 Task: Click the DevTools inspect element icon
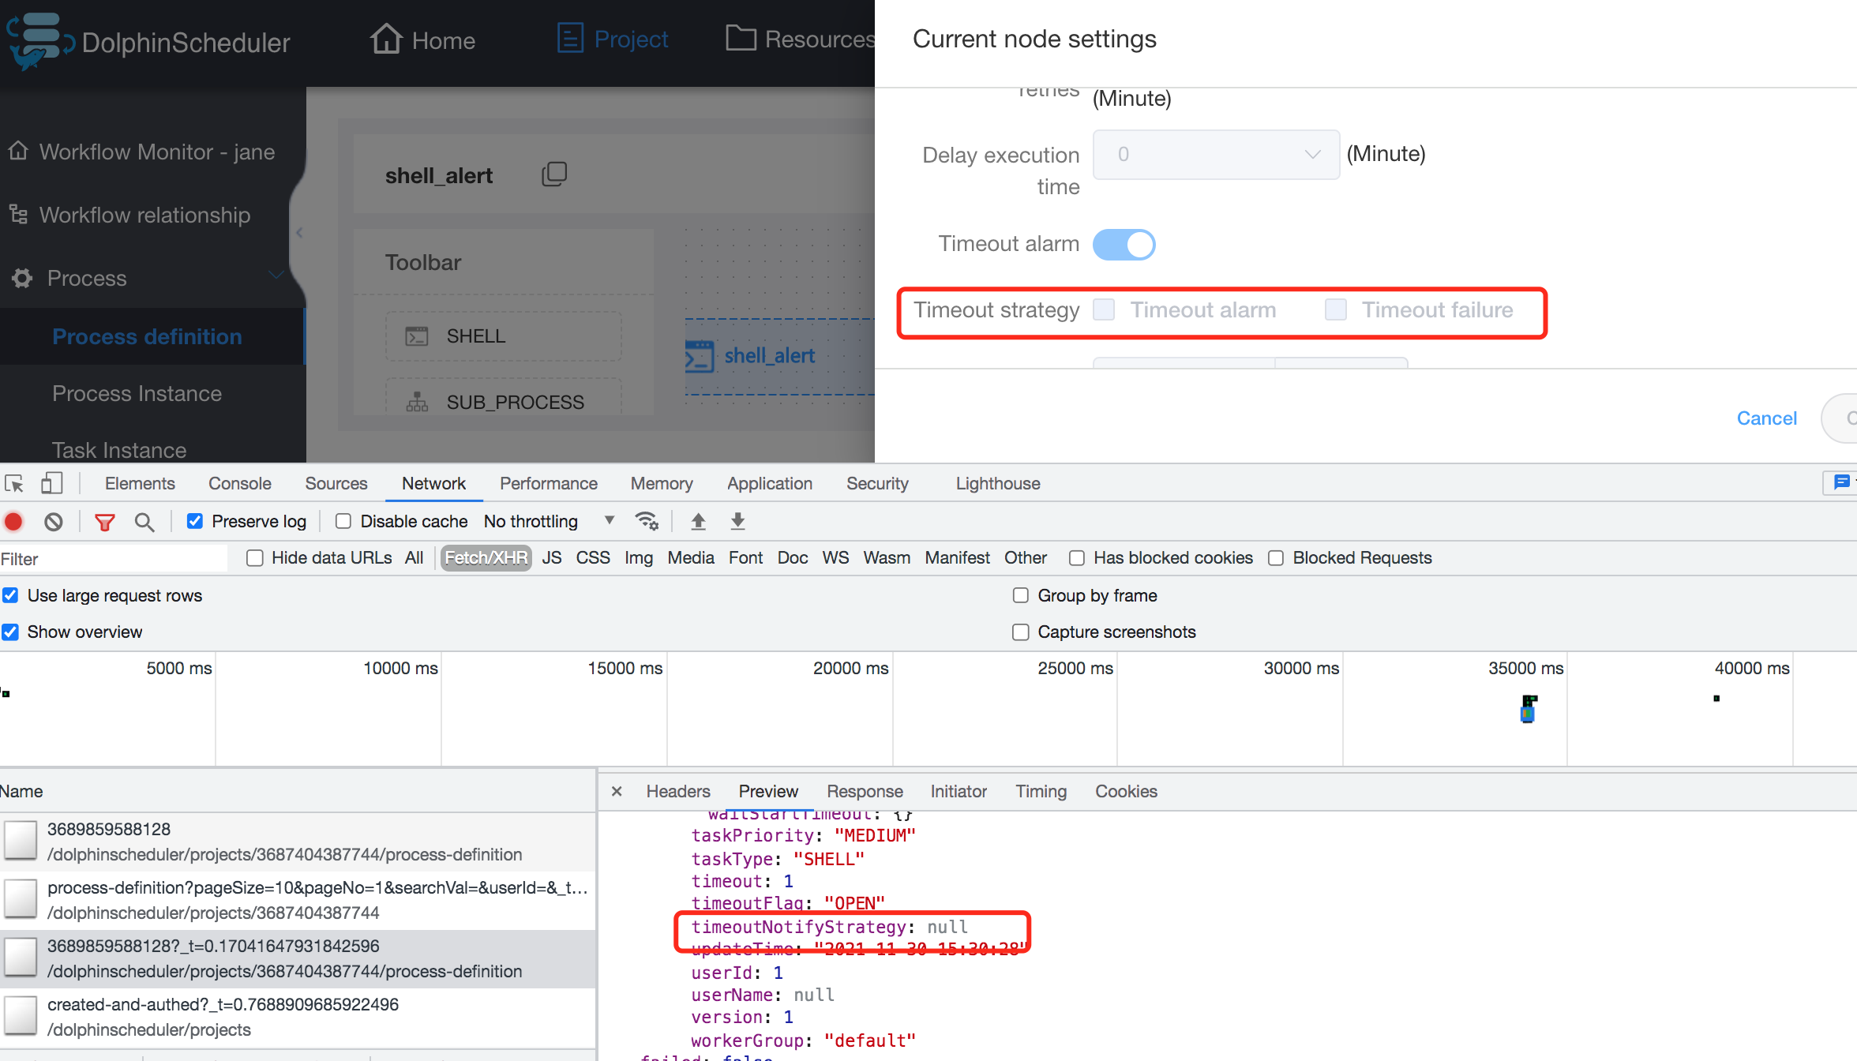coord(14,483)
